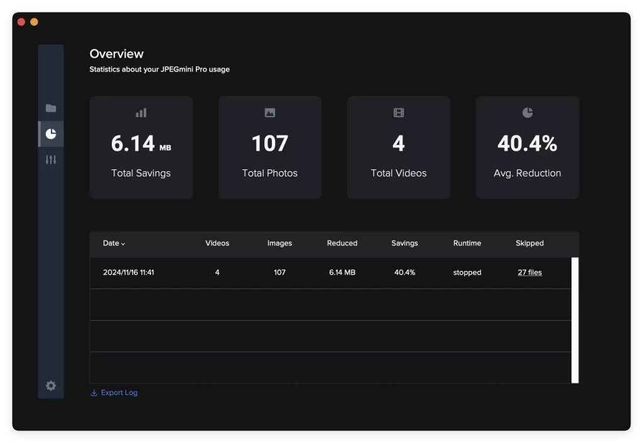Close the window with red button
Image resolution: width=643 pixels, height=443 pixels.
point(21,22)
